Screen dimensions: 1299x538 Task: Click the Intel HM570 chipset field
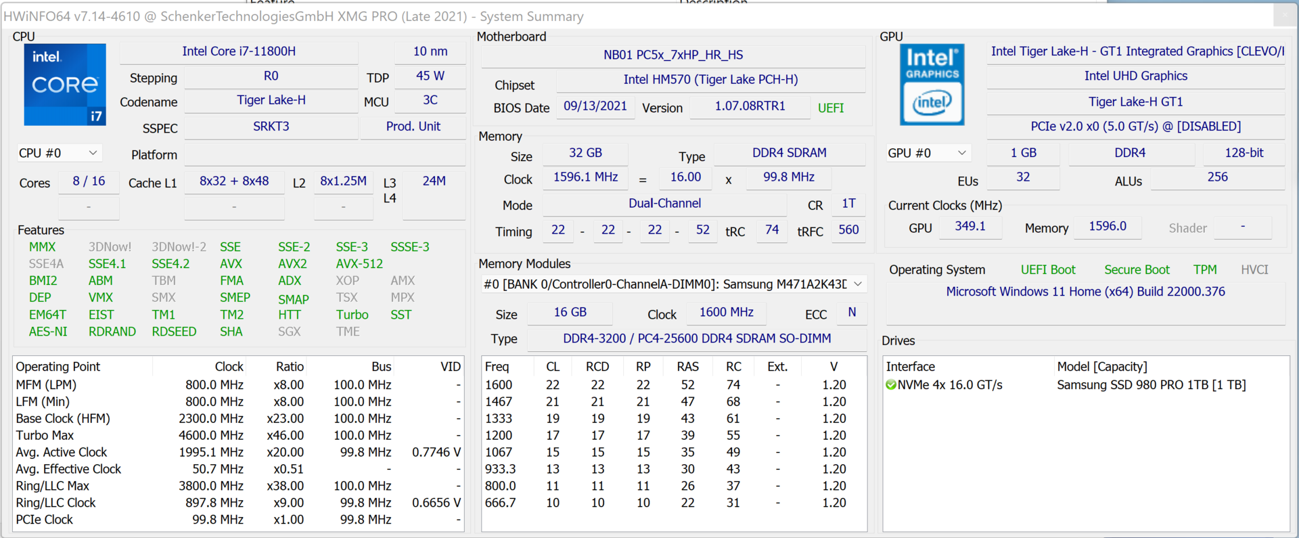[x=710, y=80]
